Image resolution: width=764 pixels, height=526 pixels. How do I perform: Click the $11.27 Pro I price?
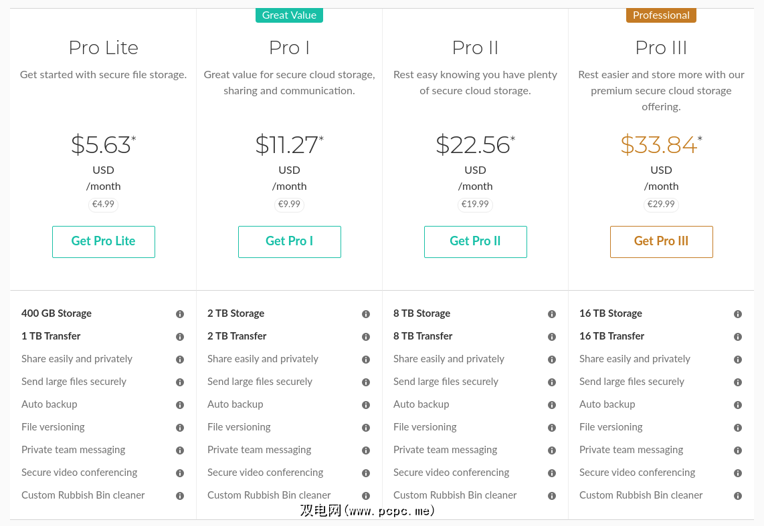pyautogui.click(x=286, y=145)
